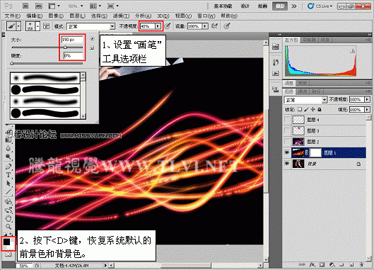Select the Zoom tool in toolbox

click(8, 227)
